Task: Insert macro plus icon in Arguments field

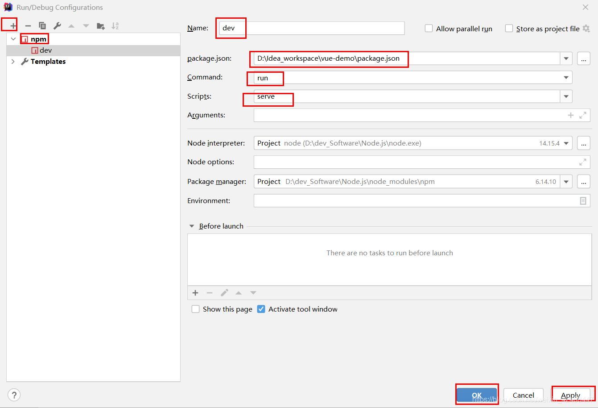Action: [x=571, y=115]
